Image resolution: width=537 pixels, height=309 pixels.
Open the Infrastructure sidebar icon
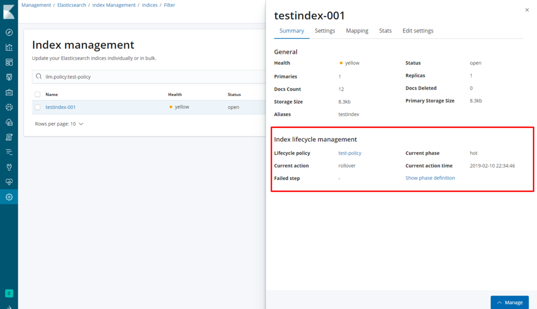(x=9, y=122)
